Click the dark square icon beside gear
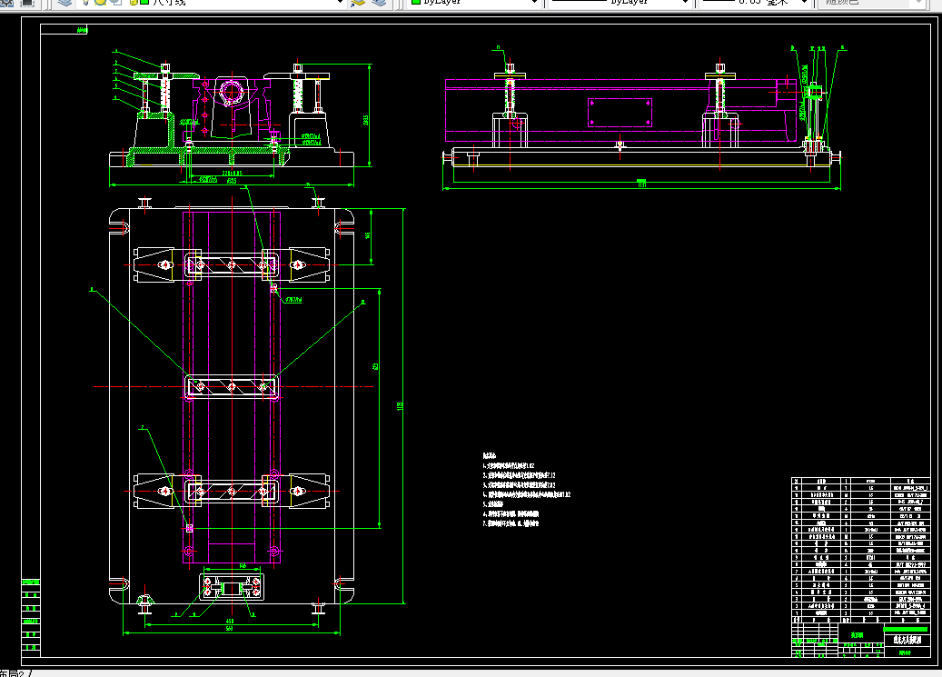The width and height of the screenshot is (942, 677). pos(27,3)
